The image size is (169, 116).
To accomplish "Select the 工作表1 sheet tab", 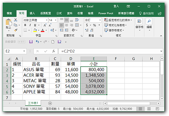I will (33, 103).
